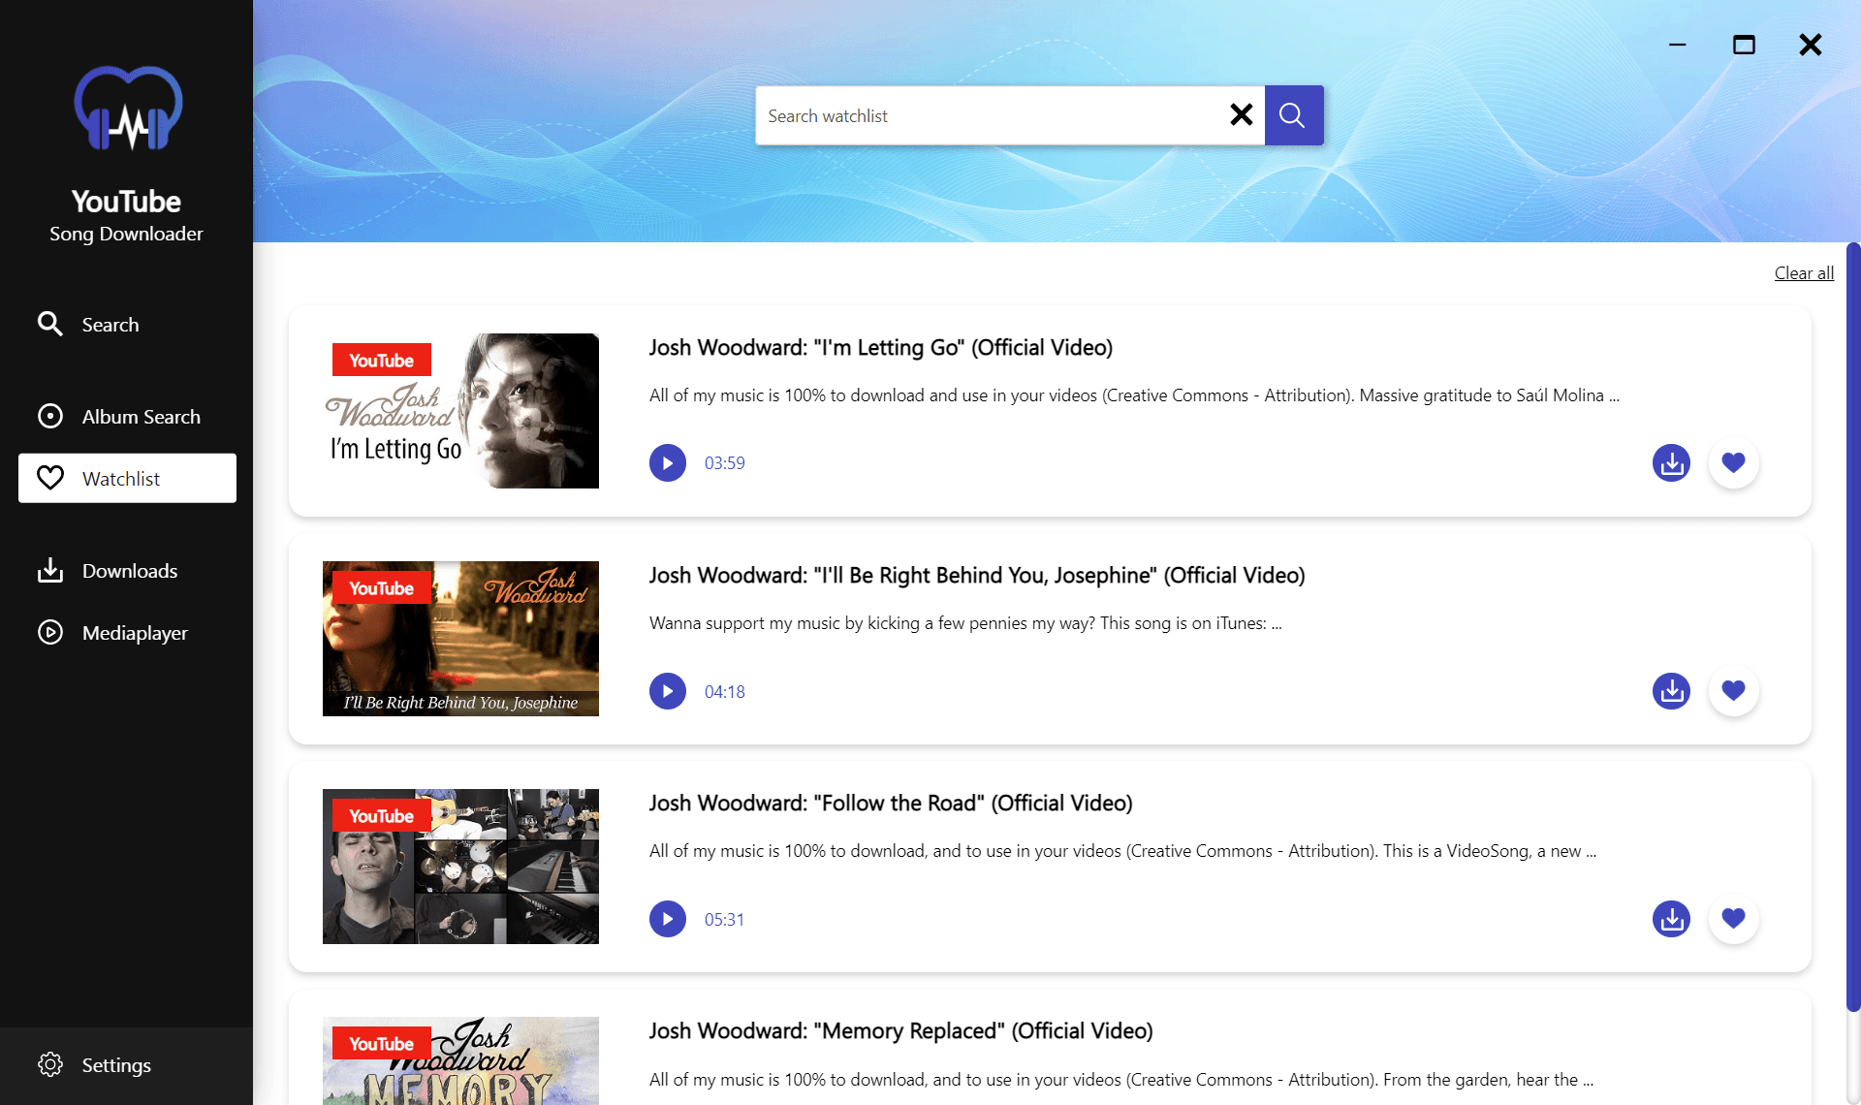1861x1105 pixels.
Task: Click the title "I'll Be Right Behind You, Josephine"
Action: pyautogui.click(x=977, y=576)
